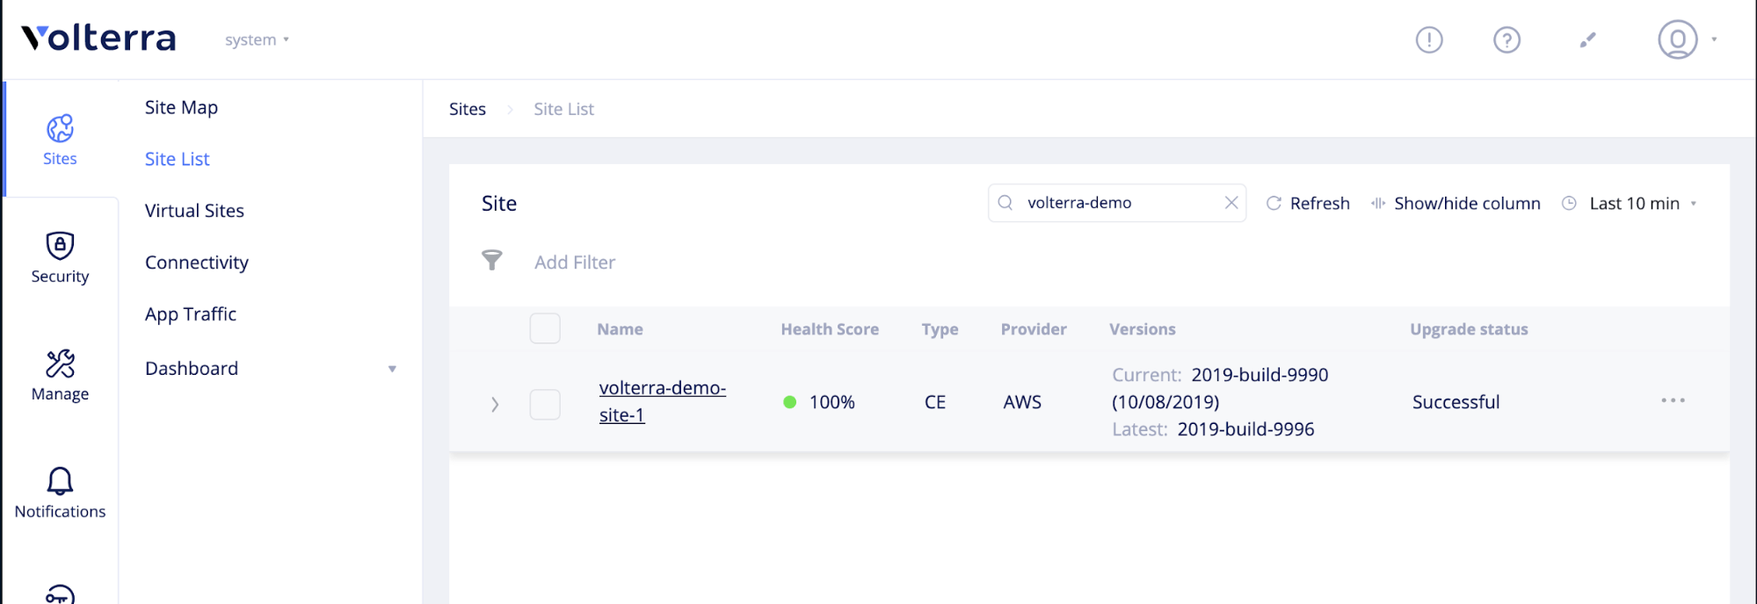Open the Dashboard menu item
This screenshot has height=604, width=1757.
(192, 369)
